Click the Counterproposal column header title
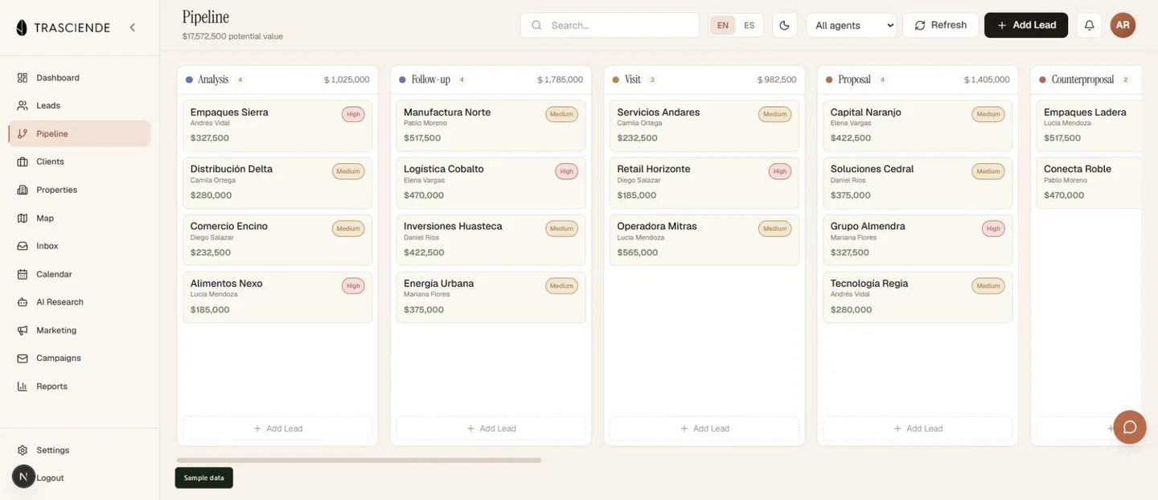 (x=1082, y=80)
